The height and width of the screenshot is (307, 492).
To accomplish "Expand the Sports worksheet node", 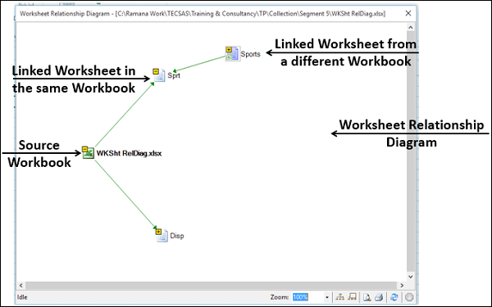I will pos(229,49).
